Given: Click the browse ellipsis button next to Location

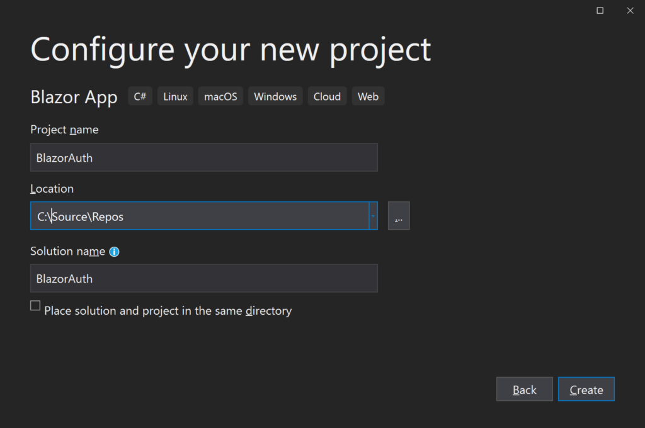Looking at the screenshot, I should coord(398,215).
